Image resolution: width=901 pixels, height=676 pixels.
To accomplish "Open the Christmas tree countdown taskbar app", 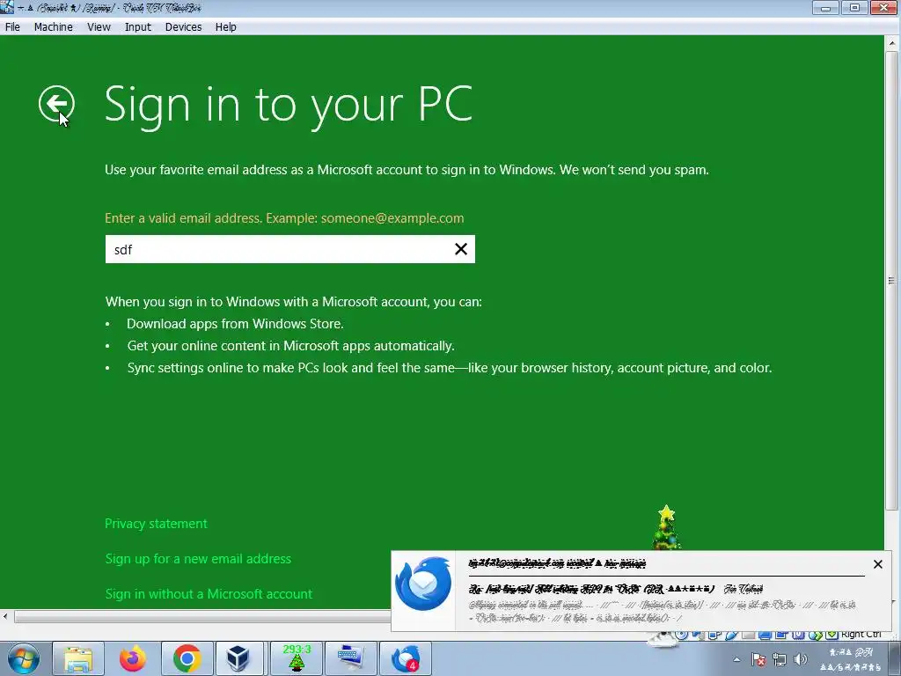I will [297, 658].
